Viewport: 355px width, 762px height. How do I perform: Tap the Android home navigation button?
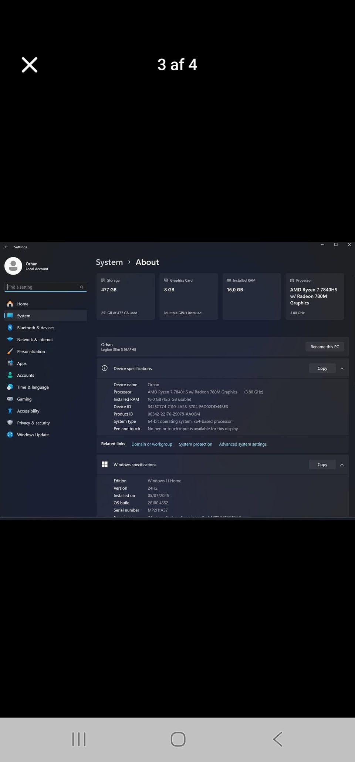click(178, 739)
